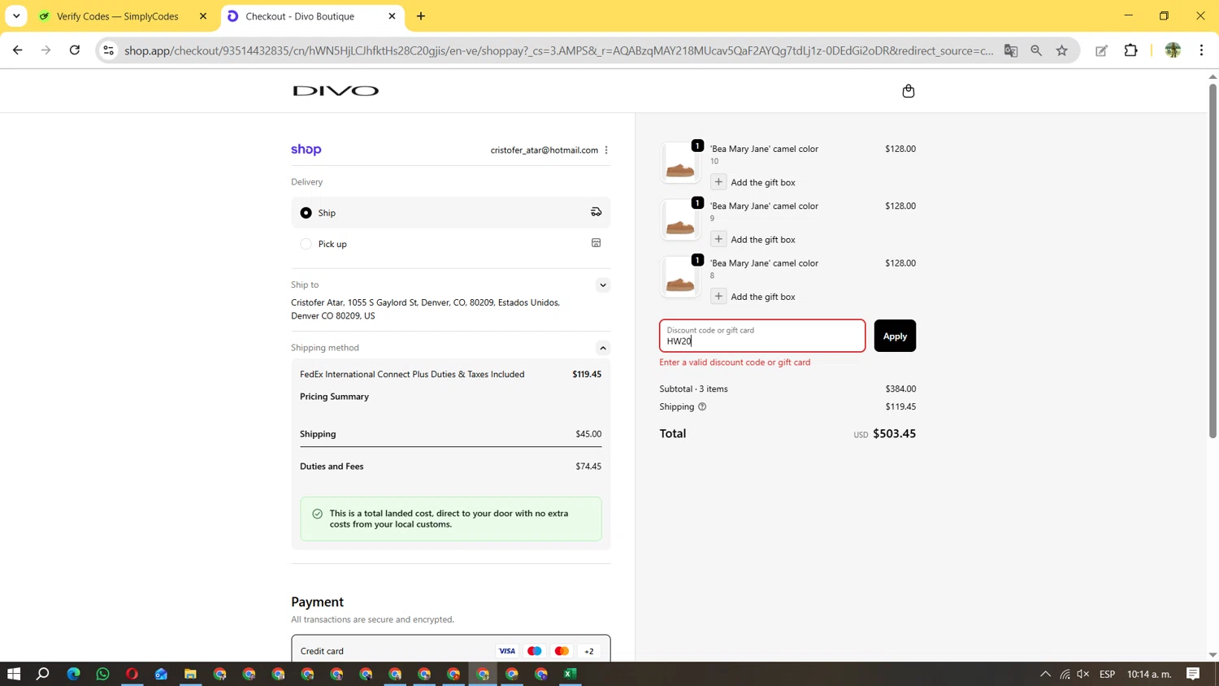Select Credit card payment option
This screenshot has height=686, width=1219.
click(450, 651)
